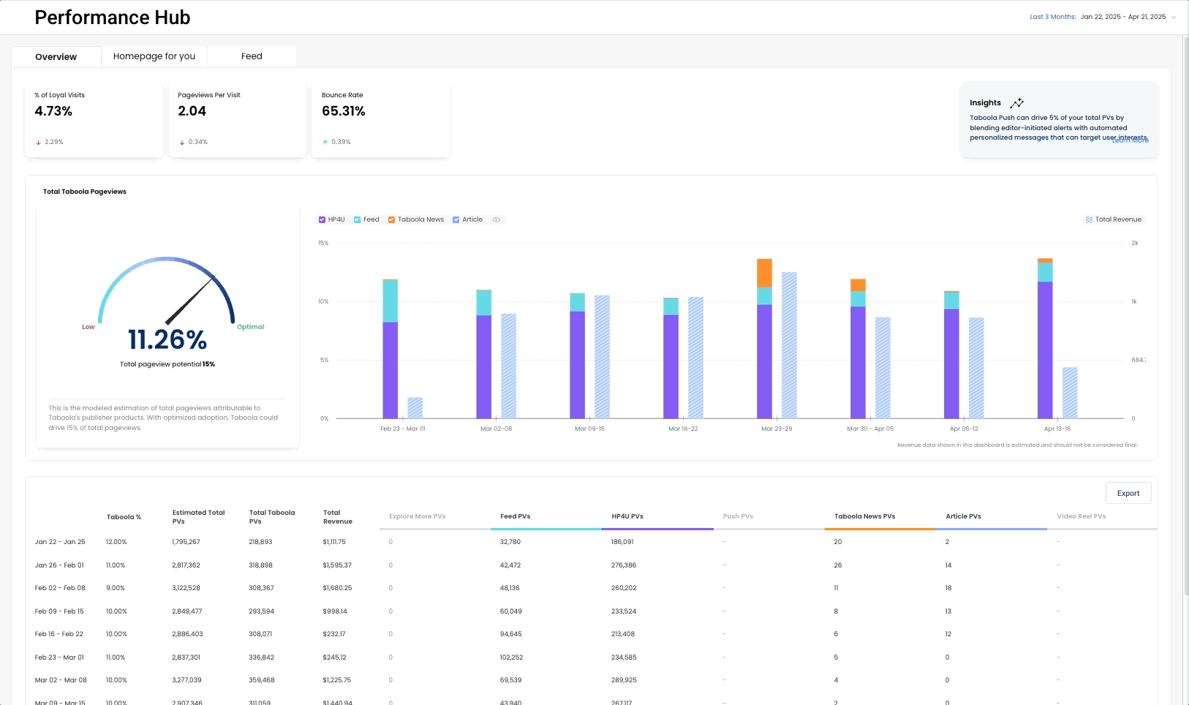Click the purple HP4U bar for Apr 13-16
Image resolution: width=1189 pixels, height=705 pixels.
[1045, 350]
